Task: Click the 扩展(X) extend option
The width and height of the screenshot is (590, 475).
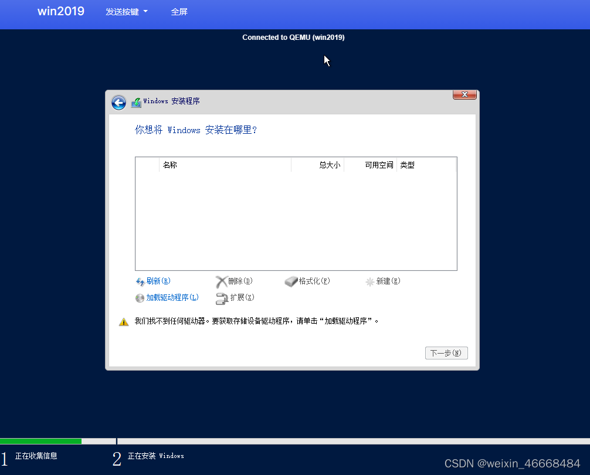Action: pyautogui.click(x=242, y=297)
